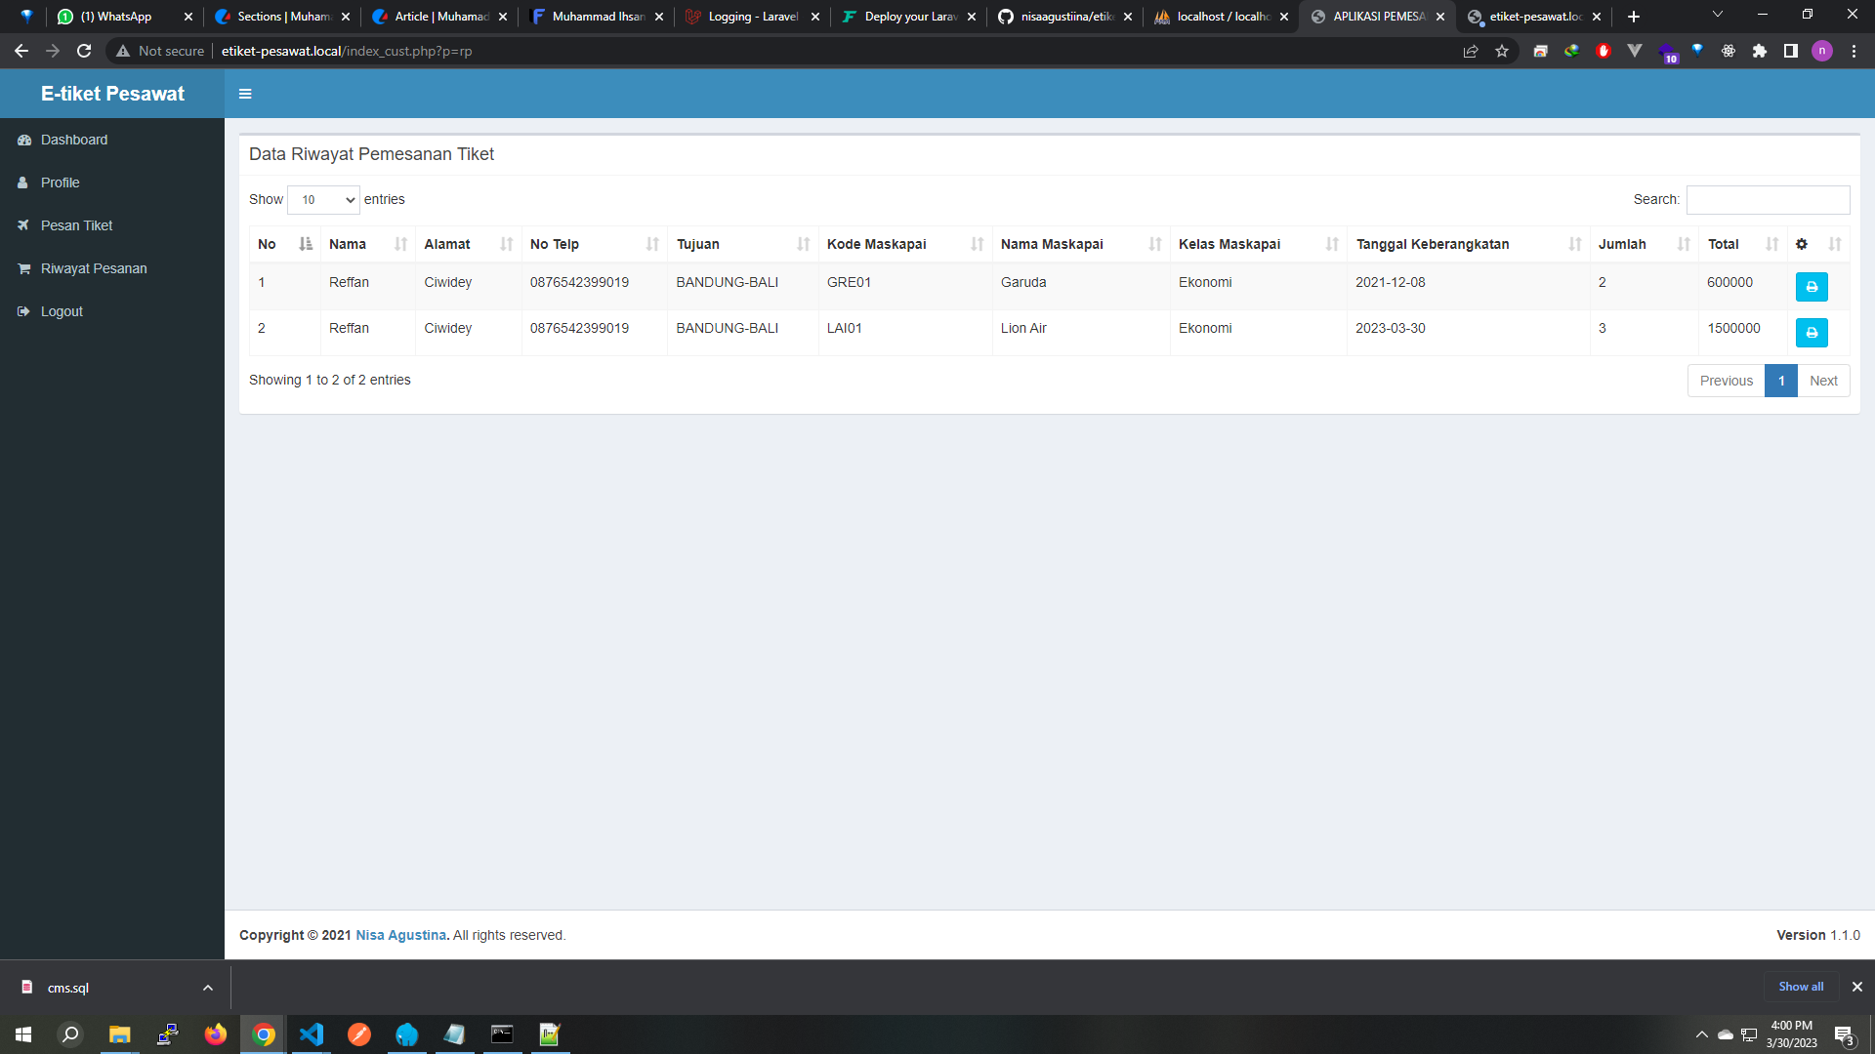Screen dimensions: 1875x1054
Task: Open the entries-per-page dropdown
Action: 323,200
